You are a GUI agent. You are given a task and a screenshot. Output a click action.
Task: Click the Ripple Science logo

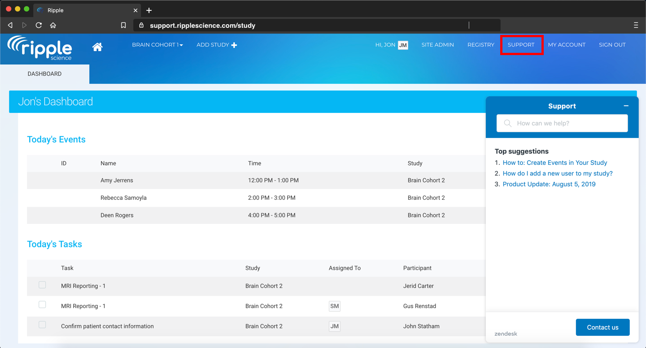[40, 47]
